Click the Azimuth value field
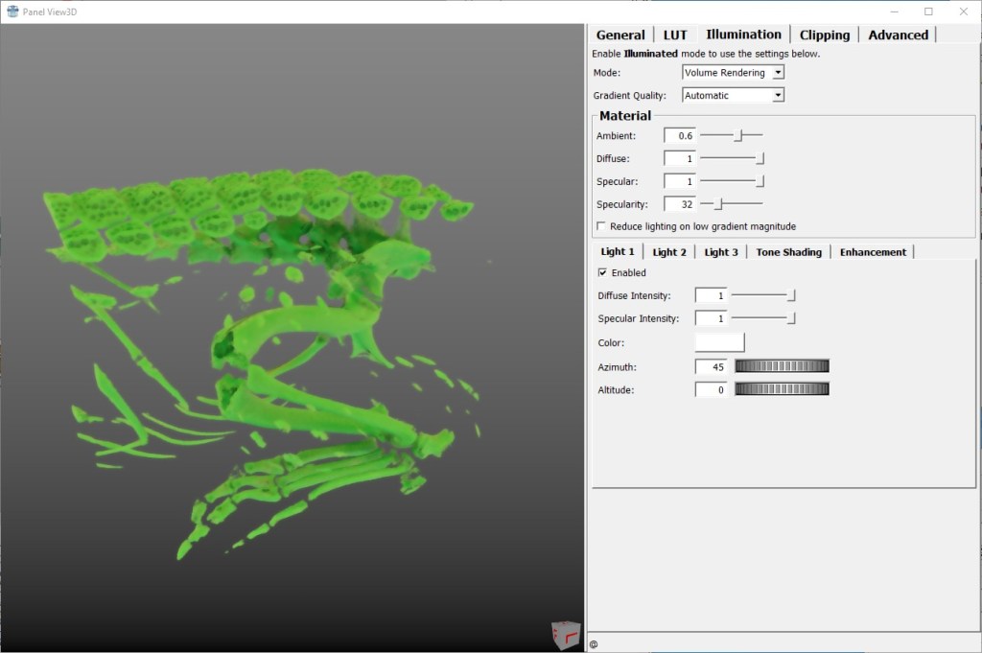The image size is (982, 653). [711, 367]
